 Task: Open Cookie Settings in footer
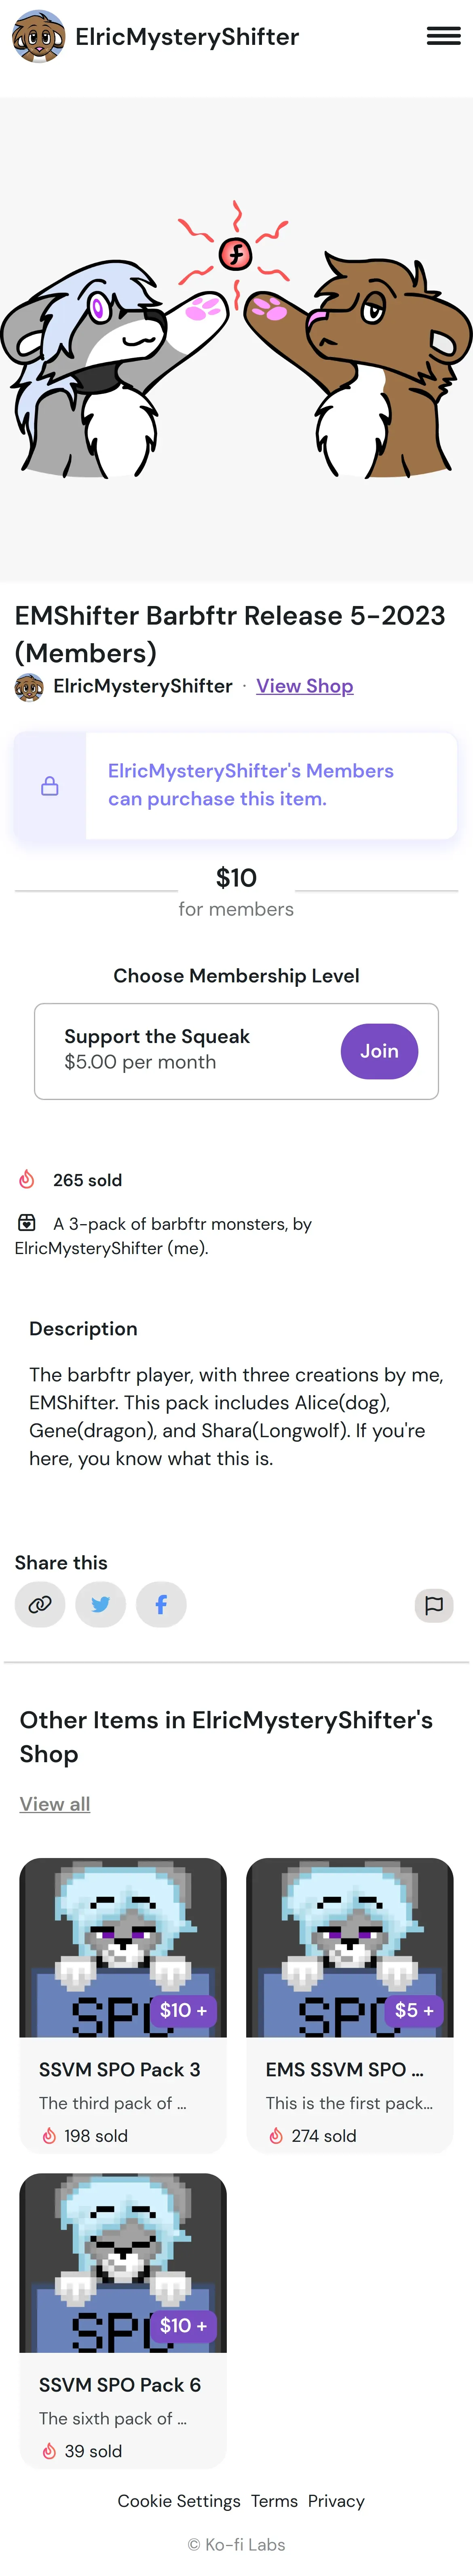point(179,2500)
